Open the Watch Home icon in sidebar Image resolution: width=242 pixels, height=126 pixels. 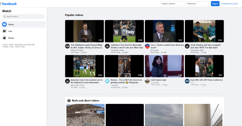pos(4,24)
